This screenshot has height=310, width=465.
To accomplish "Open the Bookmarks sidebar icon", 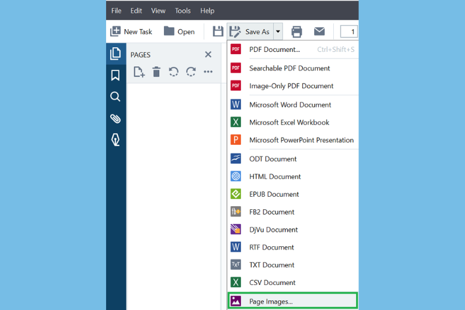I will (116, 75).
